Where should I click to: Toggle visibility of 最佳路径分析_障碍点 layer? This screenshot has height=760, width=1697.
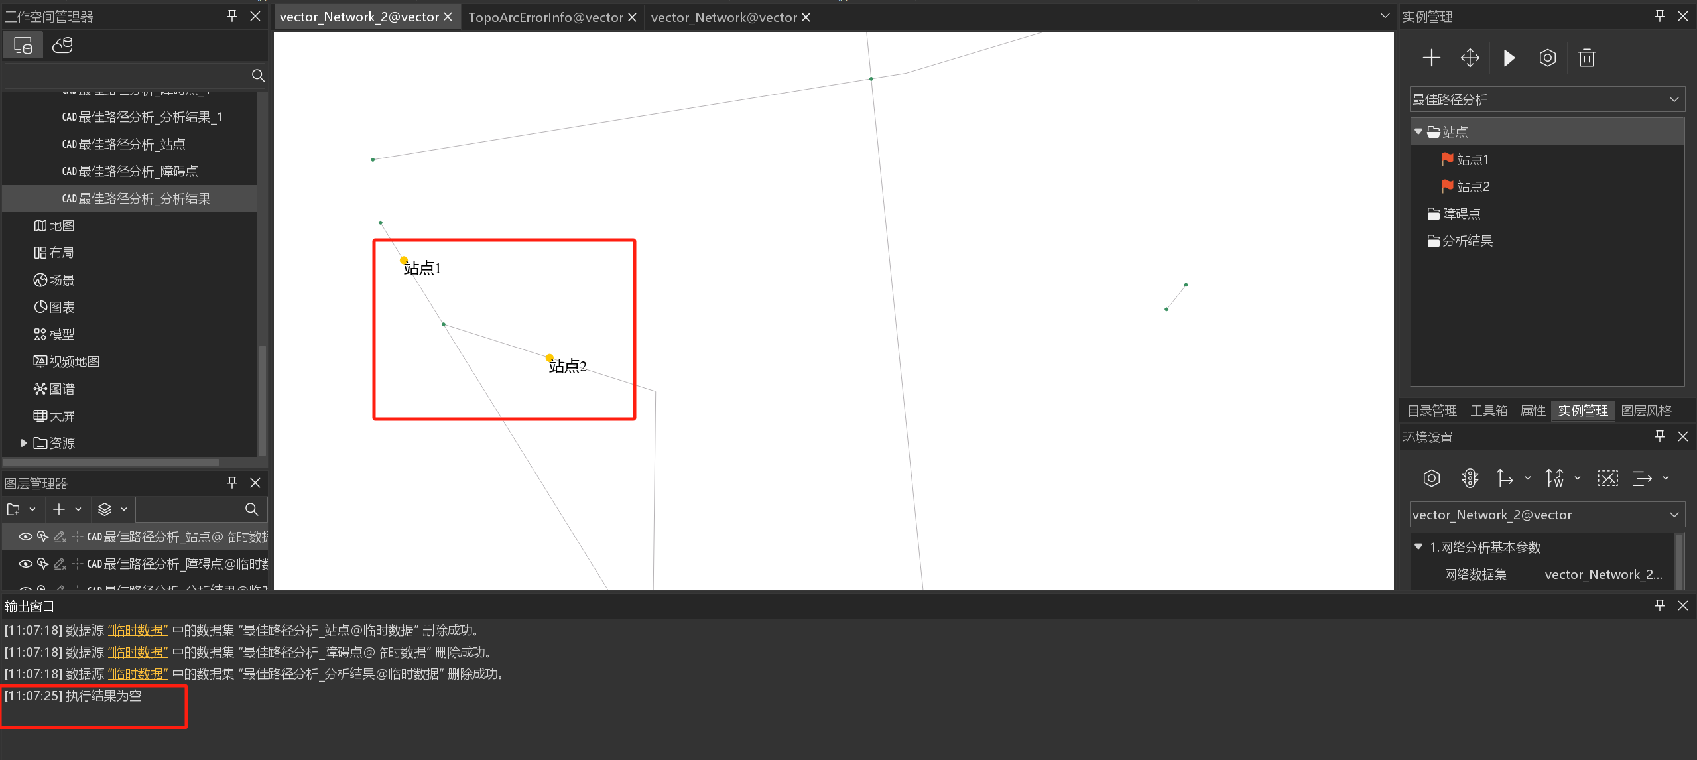[x=26, y=564]
